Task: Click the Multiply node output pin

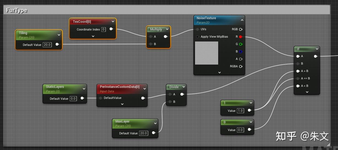Action: [165, 37]
